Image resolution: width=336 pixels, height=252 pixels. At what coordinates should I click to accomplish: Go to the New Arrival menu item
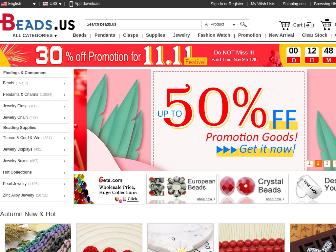pos(281,35)
